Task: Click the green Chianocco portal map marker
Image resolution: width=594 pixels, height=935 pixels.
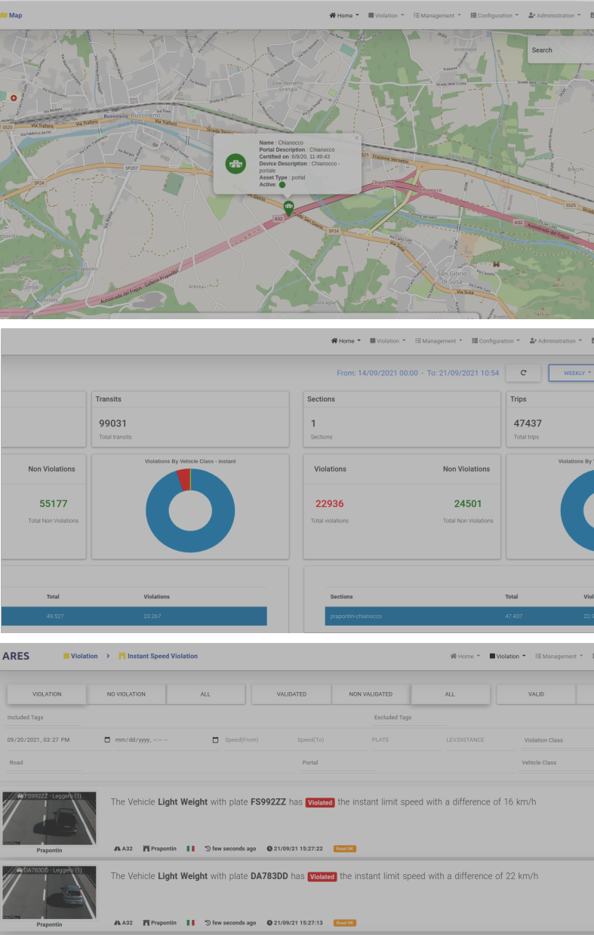Action: pyautogui.click(x=288, y=208)
